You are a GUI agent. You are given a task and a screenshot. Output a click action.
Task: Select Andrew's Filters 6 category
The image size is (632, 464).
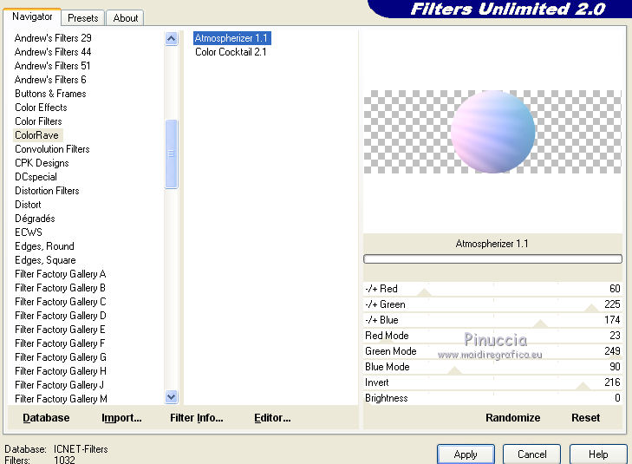click(x=50, y=80)
